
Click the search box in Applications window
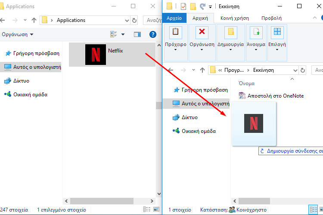152,20
